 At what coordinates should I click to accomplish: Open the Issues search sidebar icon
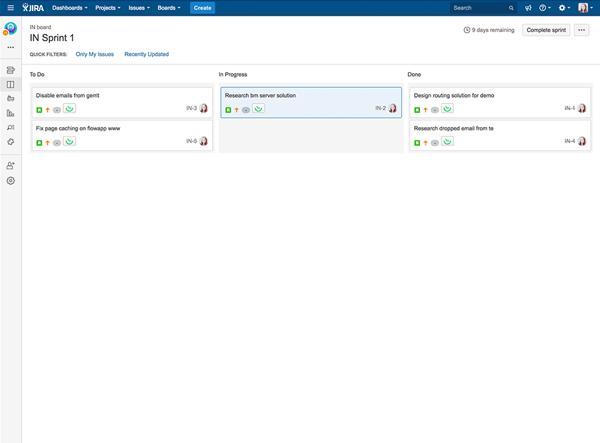10,127
